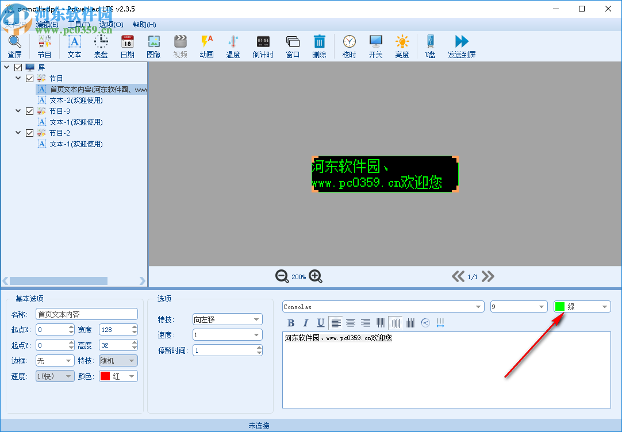Collapse the 节目-3 tree node

pyautogui.click(x=18, y=111)
